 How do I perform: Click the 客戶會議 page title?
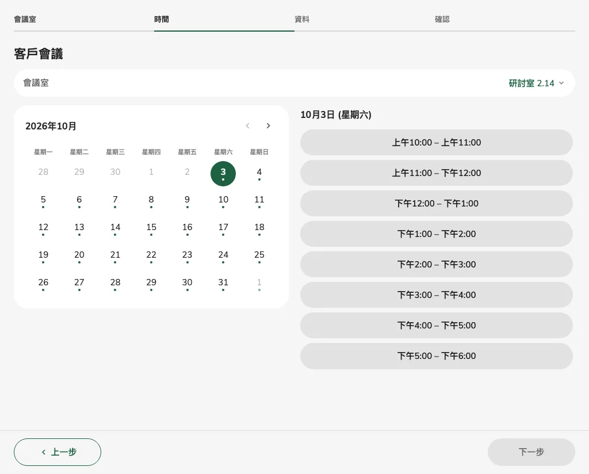39,53
